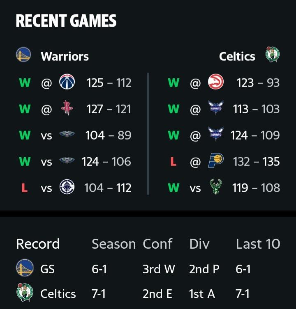
Task: Click the Clippers logo game 104–112
Action: click(x=67, y=187)
